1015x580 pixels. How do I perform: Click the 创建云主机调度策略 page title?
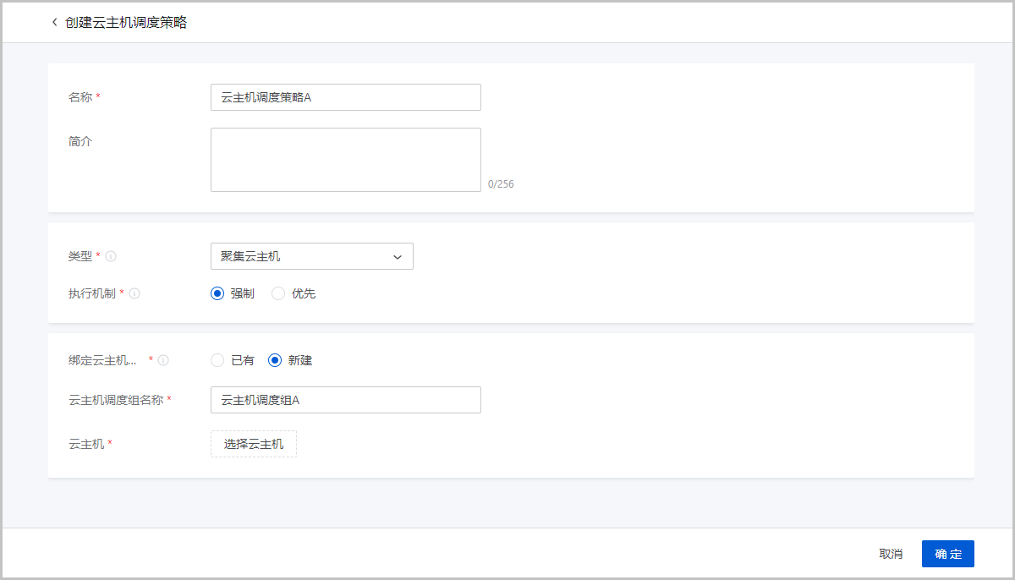tap(126, 23)
